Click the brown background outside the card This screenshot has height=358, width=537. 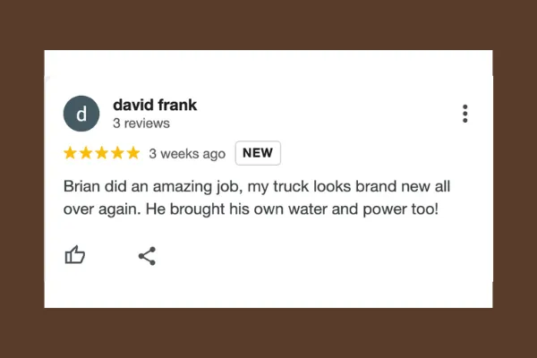pyautogui.click(x=268, y=24)
